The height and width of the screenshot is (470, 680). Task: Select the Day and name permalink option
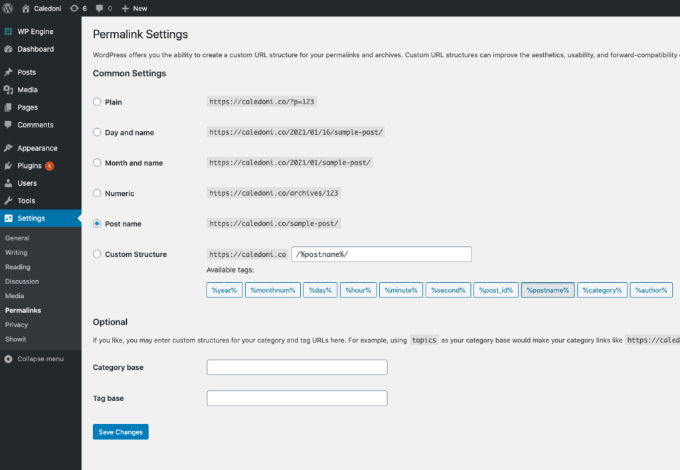(96, 132)
